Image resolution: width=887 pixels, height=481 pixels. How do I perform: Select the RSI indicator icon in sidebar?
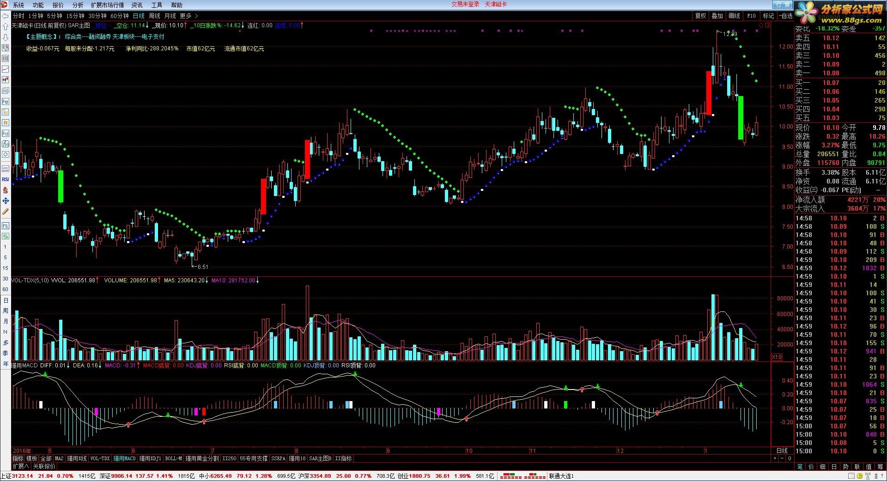click(x=6, y=179)
